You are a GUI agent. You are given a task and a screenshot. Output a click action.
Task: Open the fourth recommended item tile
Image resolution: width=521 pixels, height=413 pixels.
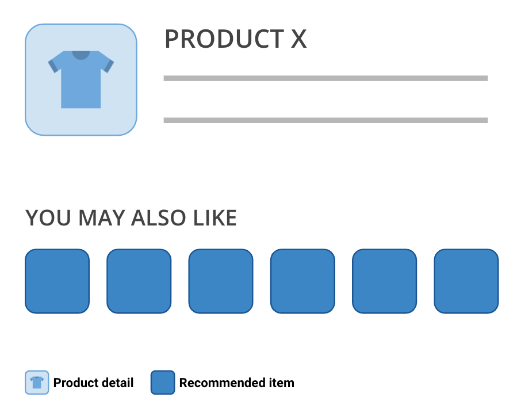coord(302,281)
